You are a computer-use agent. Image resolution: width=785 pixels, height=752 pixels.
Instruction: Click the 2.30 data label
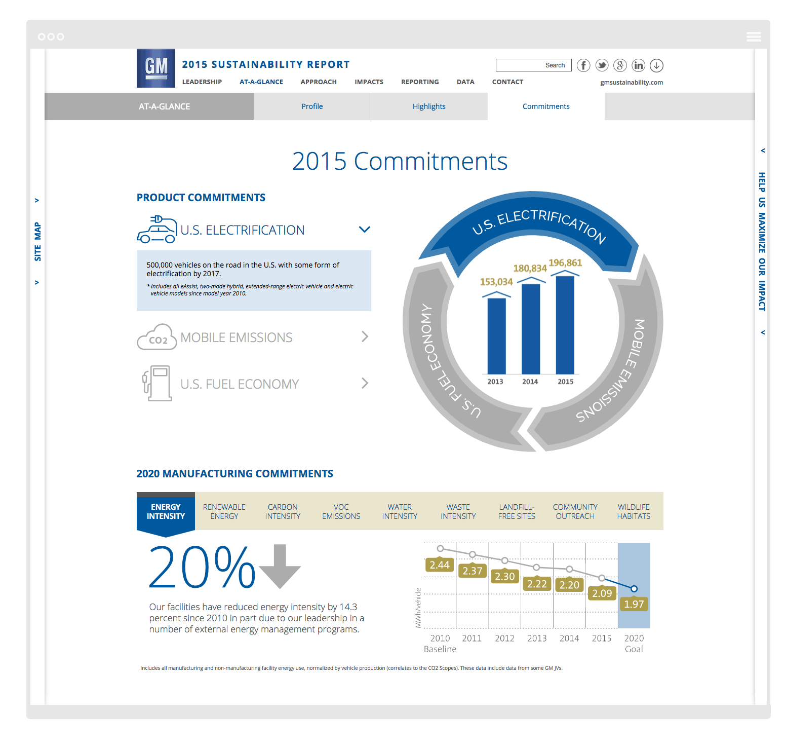[505, 576]
